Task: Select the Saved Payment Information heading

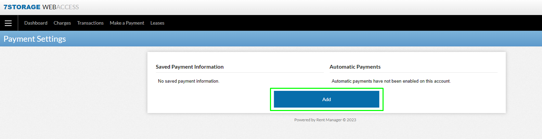Action: coord(190,67)
